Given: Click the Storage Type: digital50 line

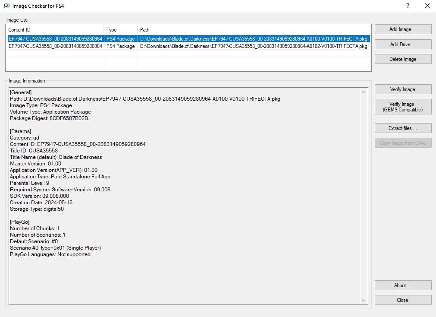Looking at the screenshot, I should [37, 209].
